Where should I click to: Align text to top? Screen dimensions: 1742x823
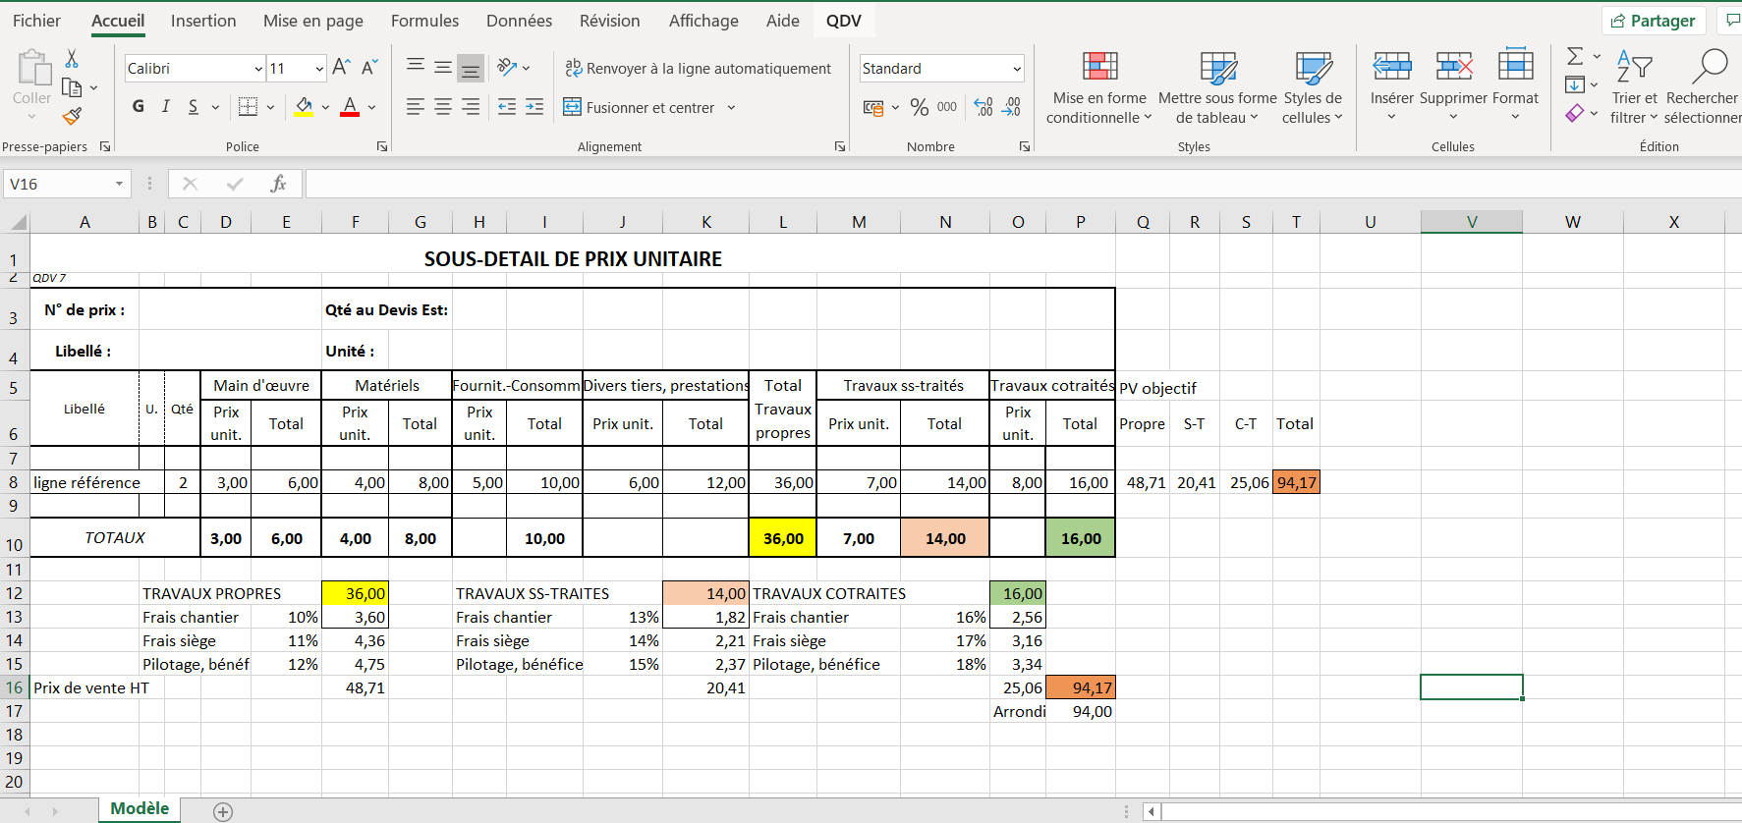pyautogui.click(x=416, y=67)
